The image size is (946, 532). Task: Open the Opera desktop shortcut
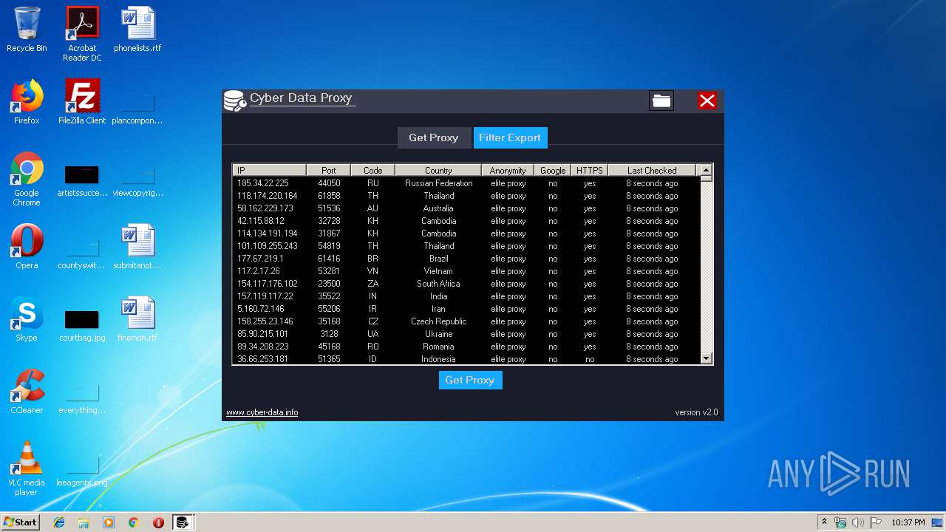tap(27, 247)
